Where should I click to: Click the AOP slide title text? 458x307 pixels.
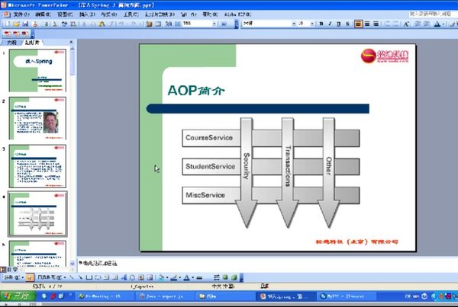196,91
